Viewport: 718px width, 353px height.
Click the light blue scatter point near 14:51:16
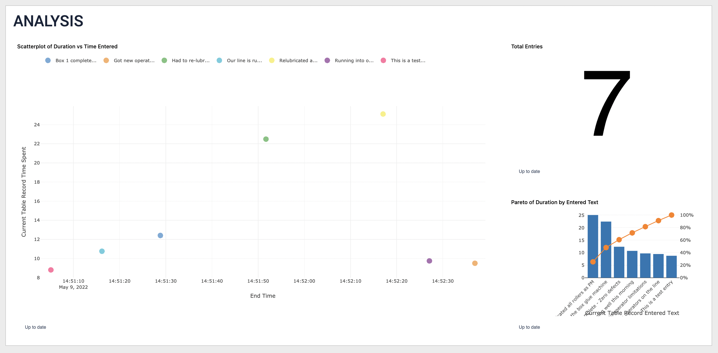(x=102, y=251)
